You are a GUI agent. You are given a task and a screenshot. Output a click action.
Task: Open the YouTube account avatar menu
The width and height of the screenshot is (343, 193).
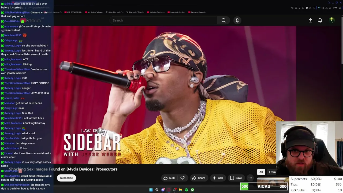[331, 20]
